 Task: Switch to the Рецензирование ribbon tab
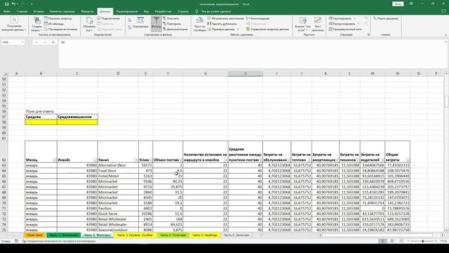[127, 11]
